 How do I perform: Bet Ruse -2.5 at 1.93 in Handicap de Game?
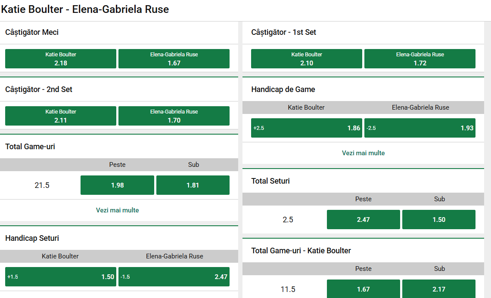(x=420, y=128)
